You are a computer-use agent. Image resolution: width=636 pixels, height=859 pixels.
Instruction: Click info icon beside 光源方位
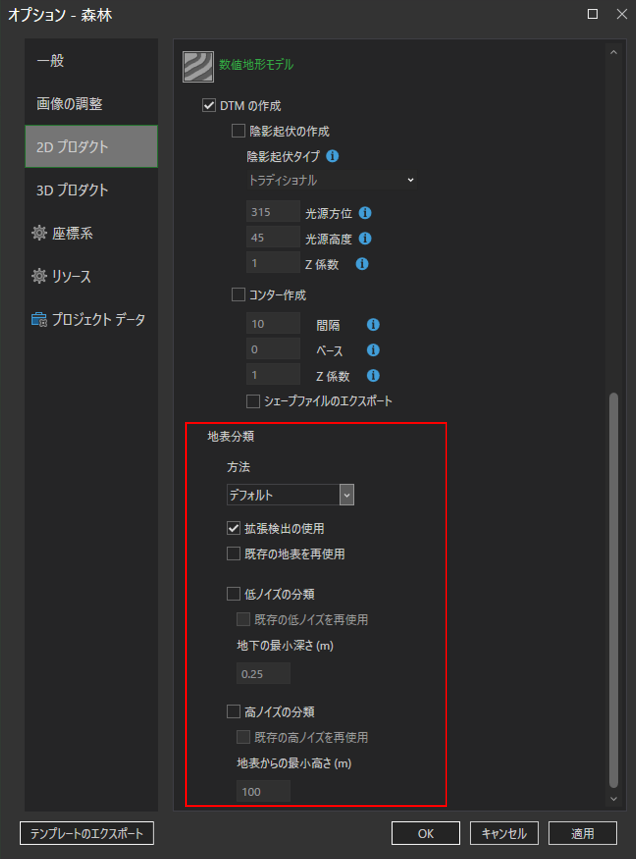[365, 213]
